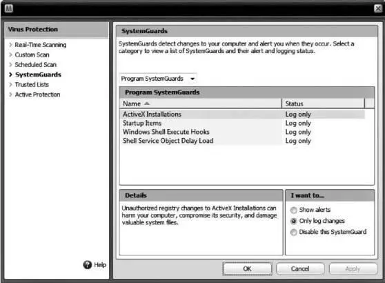Open the Program SystemGuards dropdown

coord(158,79)
